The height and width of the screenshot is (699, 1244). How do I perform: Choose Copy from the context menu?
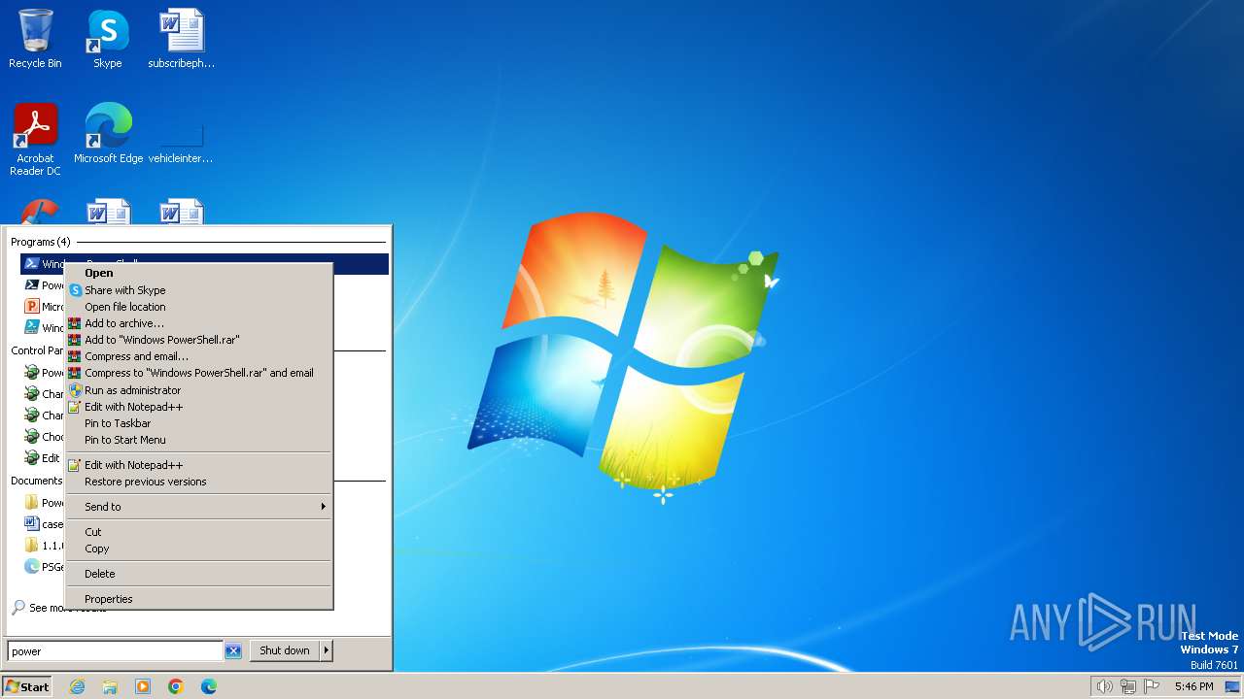198,549
